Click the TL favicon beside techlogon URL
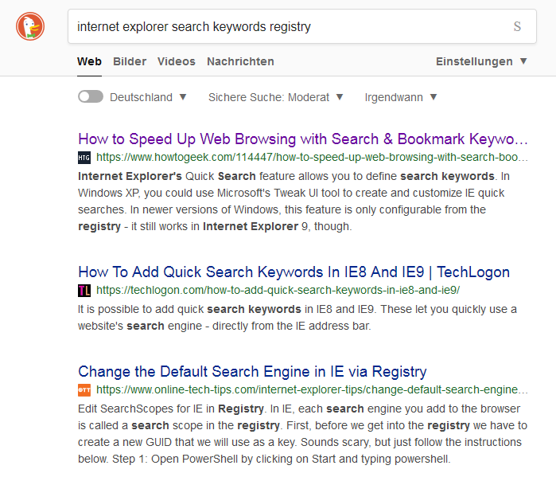The height and width of the screenshot is (481, 556). point(84,291)
